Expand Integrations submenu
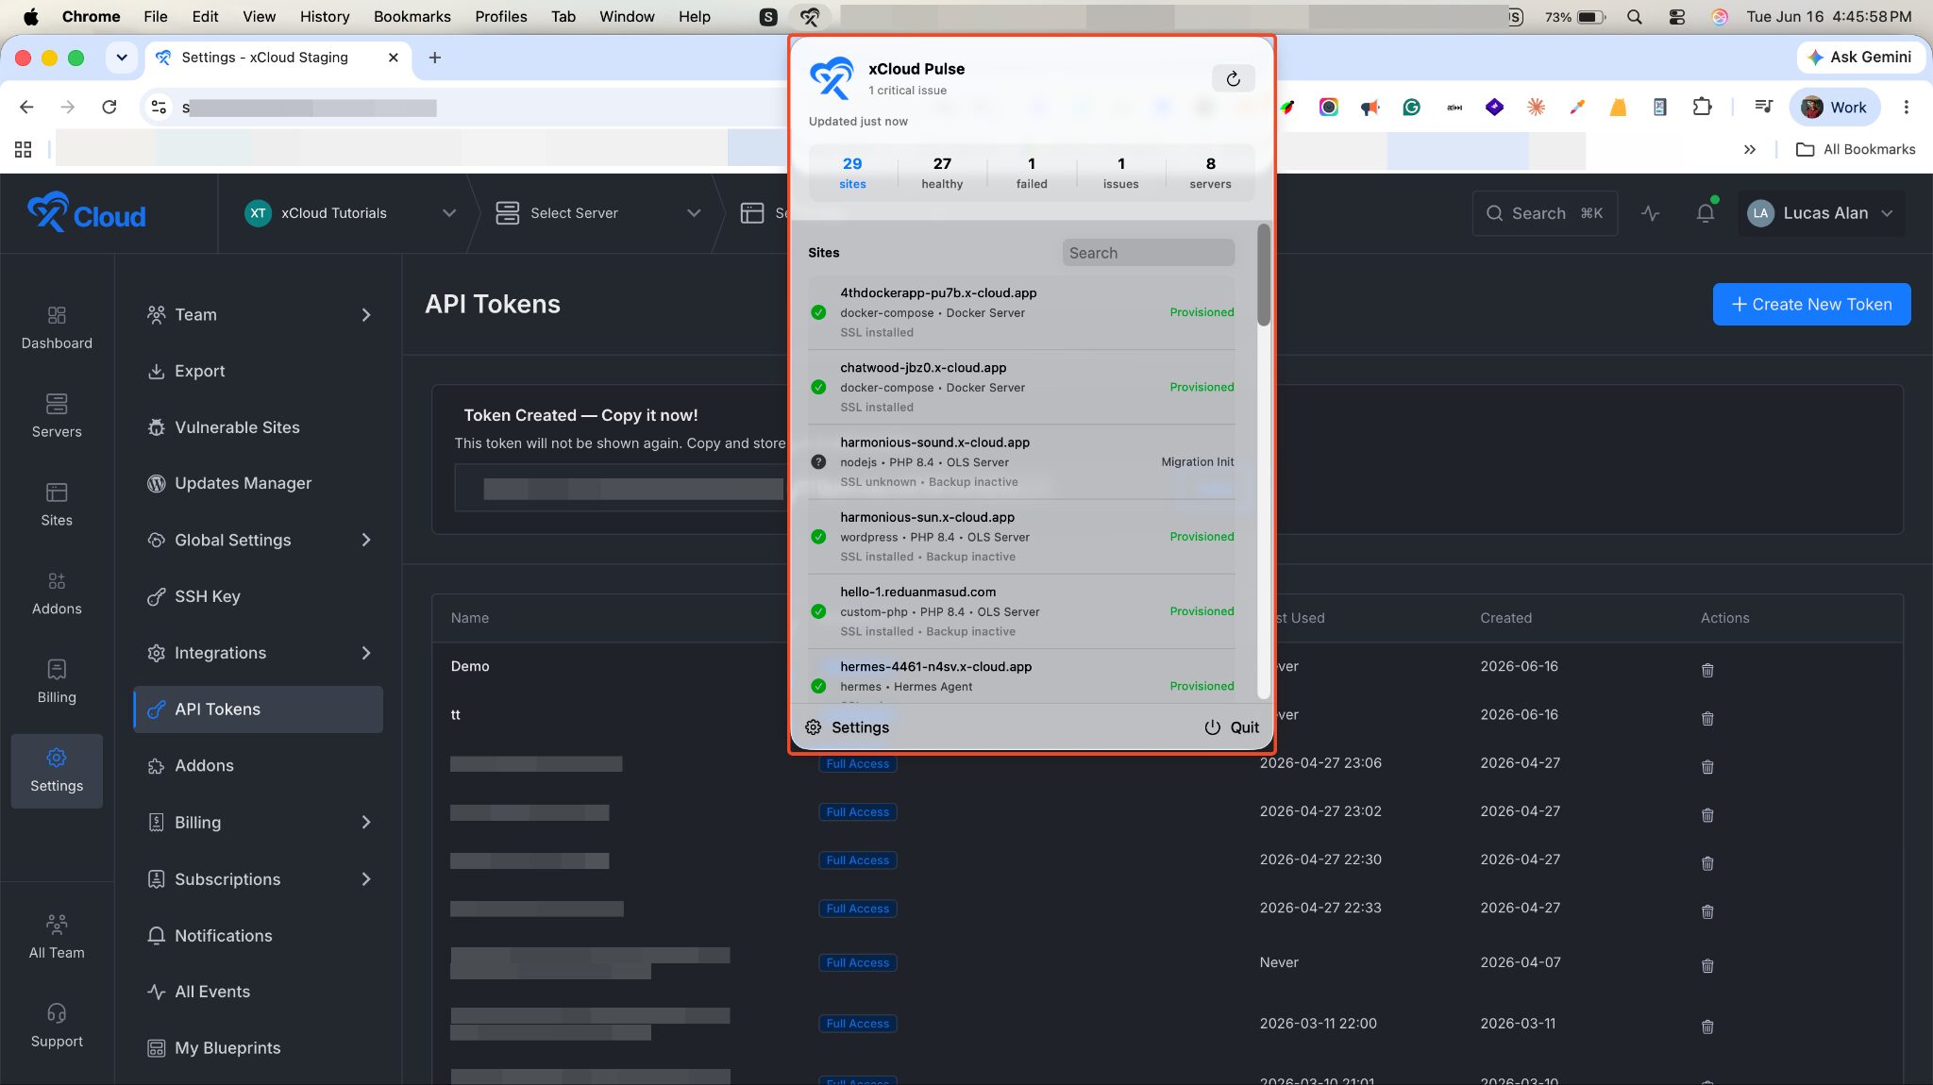 coord(259,653)
